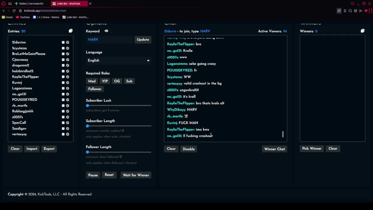This screenshot has width=373, height=210.
Task: Click the Reset button
Action: point(109,175)
